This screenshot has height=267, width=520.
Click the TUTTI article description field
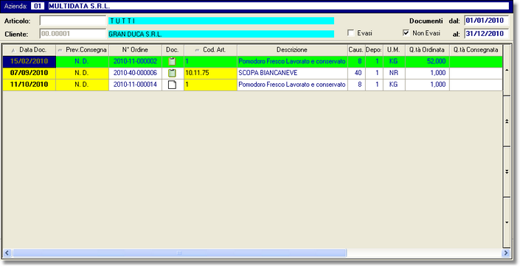[x=221, y=21]
